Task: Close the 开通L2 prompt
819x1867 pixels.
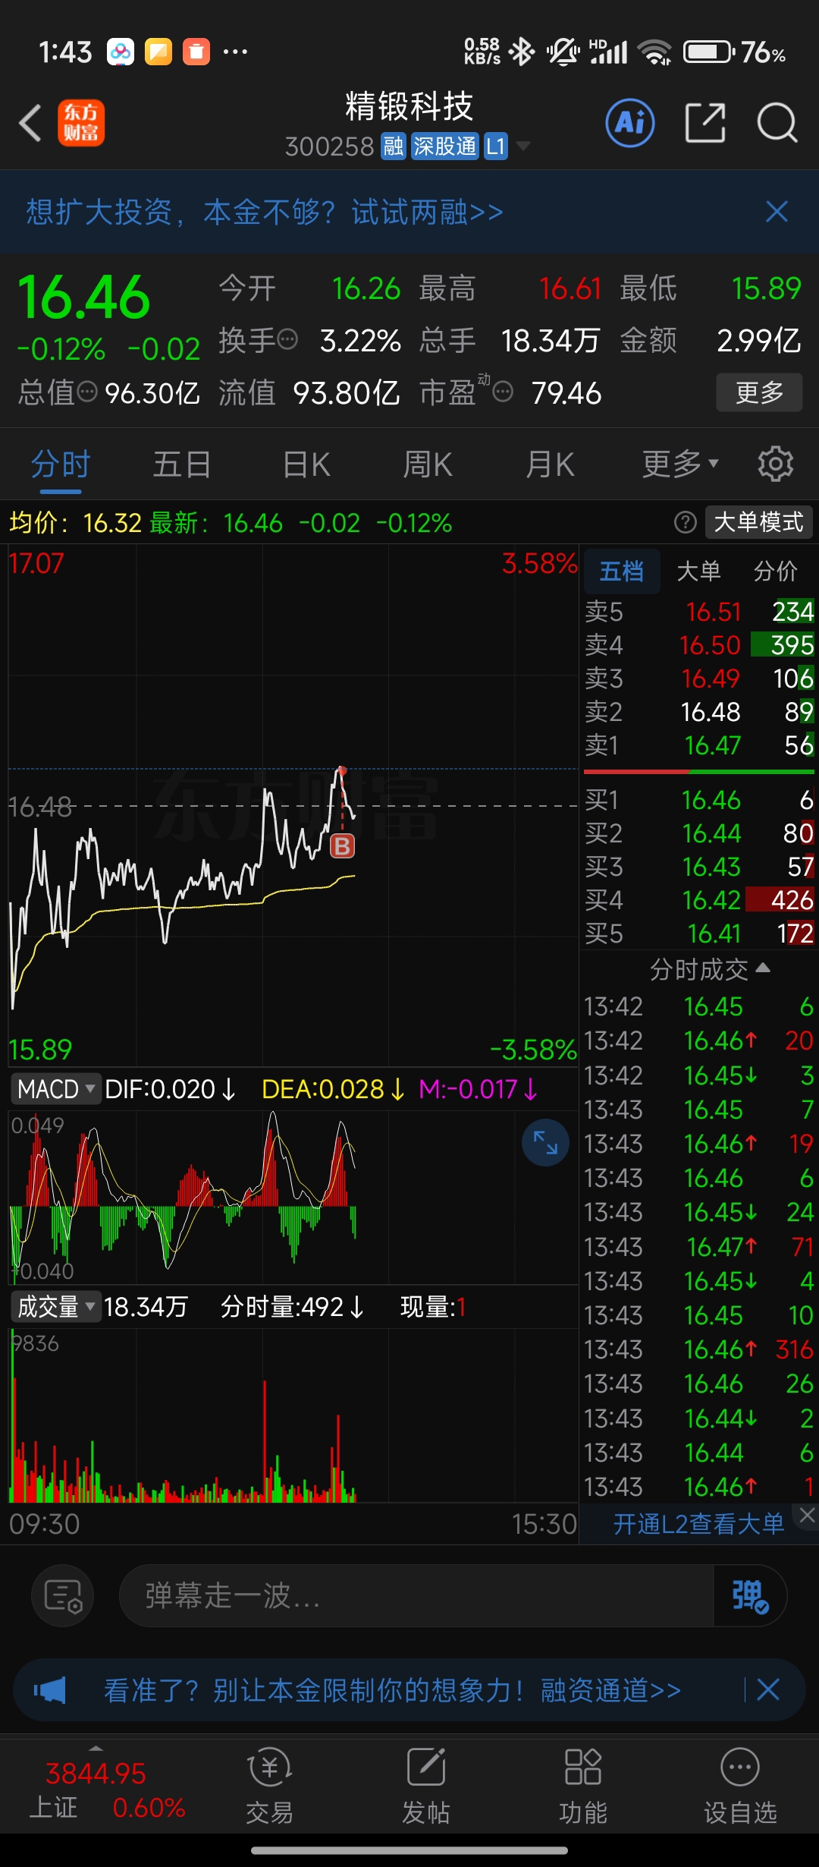Action: pyautogui.click(x=807, y=1515)
